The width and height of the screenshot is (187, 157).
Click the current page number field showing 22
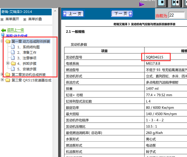tap(177, 15)
